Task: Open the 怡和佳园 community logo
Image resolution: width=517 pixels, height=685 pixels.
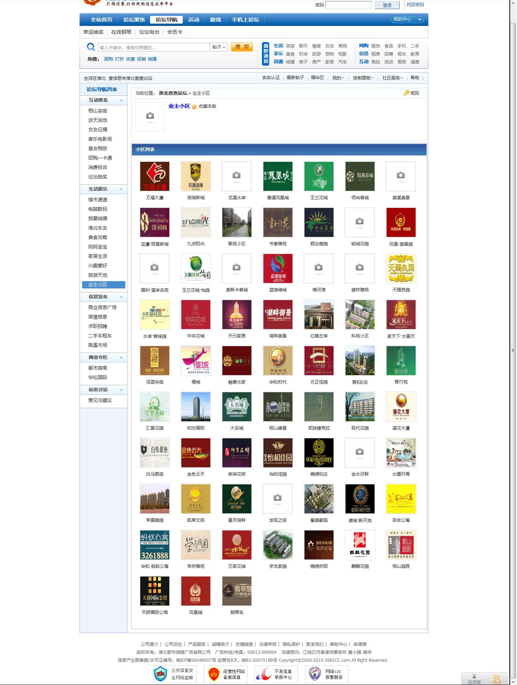Action: [x=278, y=453]
